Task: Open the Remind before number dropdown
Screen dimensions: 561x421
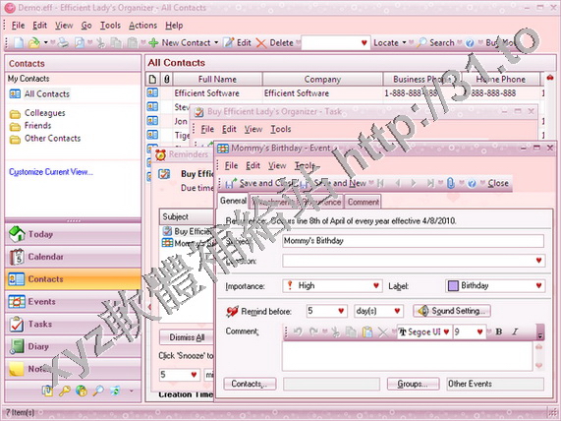Action: pos(341,311)
